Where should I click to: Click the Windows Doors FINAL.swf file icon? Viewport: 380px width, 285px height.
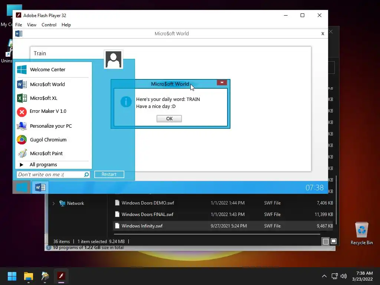pos(117,214)
